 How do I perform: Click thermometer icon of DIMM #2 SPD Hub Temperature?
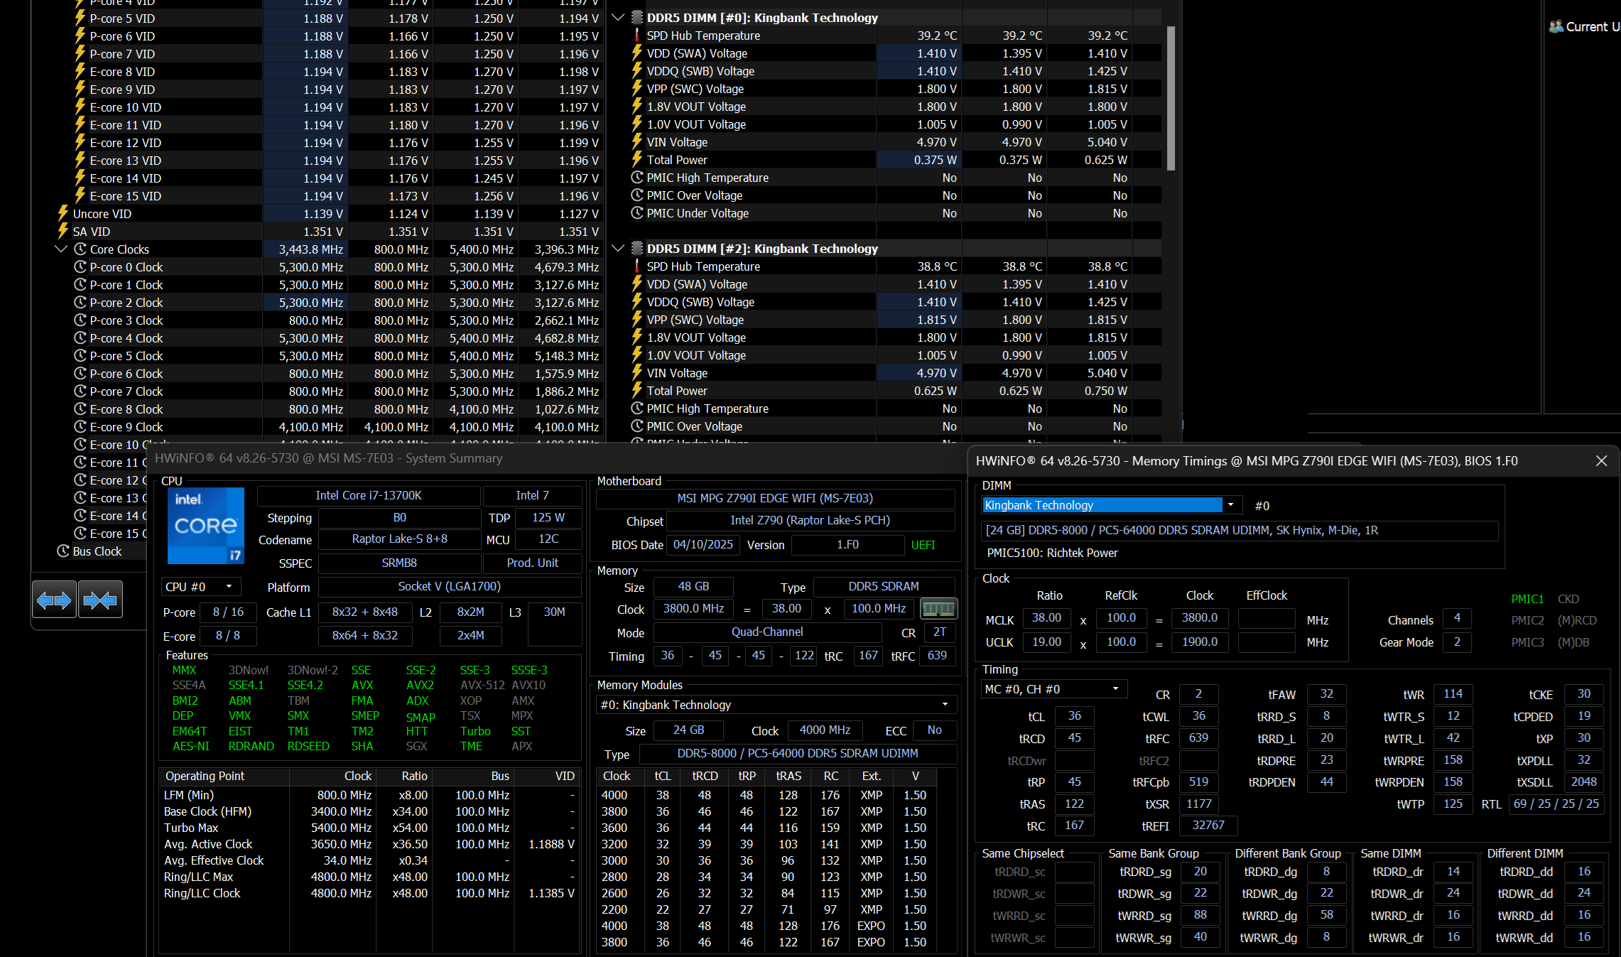point(637,266)
